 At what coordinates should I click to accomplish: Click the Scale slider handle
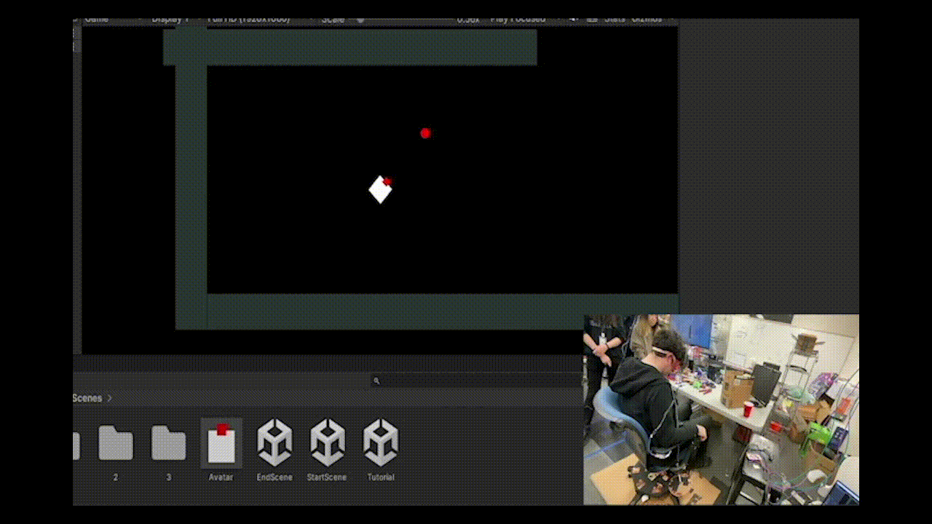pos(360,20)
